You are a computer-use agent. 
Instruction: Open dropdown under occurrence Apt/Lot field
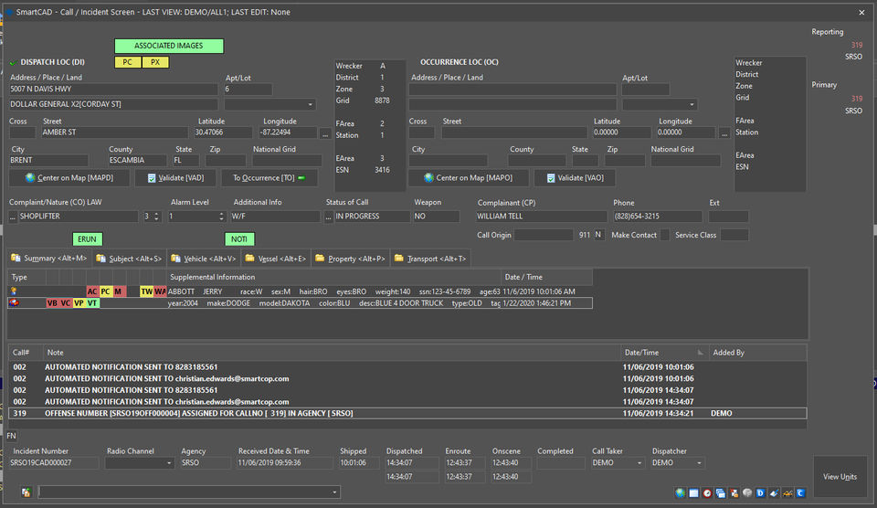(692, 105)
